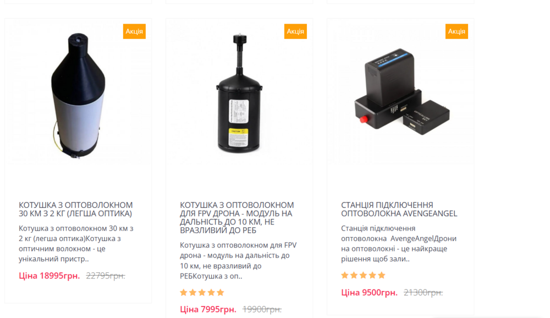Open title Станція підключення оптоволокна AvengeAngel
The height and width of the screenshot is (318, 550).
[399, 209]
